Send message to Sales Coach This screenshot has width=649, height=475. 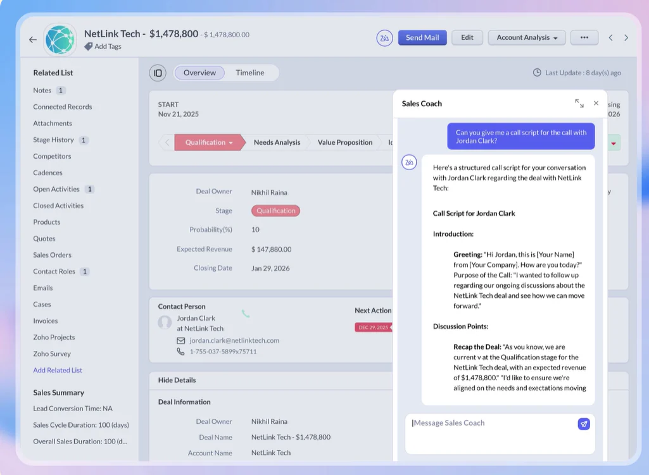(584, 424)
